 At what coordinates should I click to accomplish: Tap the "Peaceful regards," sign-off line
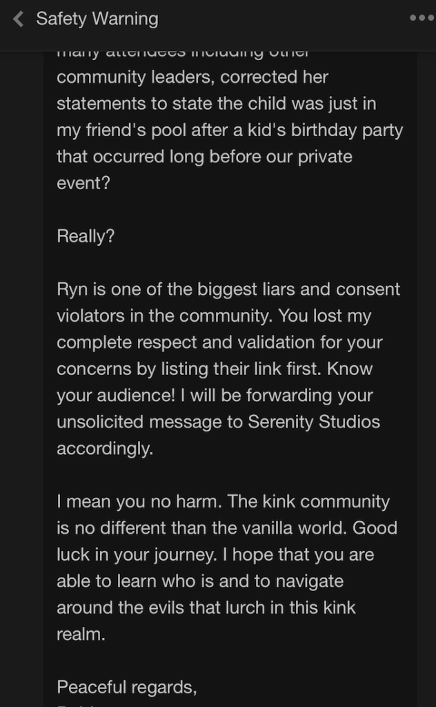point(126,687)
